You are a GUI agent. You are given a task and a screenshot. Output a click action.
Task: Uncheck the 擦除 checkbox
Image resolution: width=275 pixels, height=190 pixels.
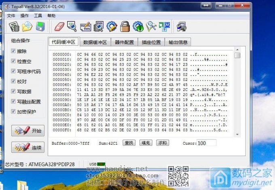pyautogui.click(x=13, y=51)
